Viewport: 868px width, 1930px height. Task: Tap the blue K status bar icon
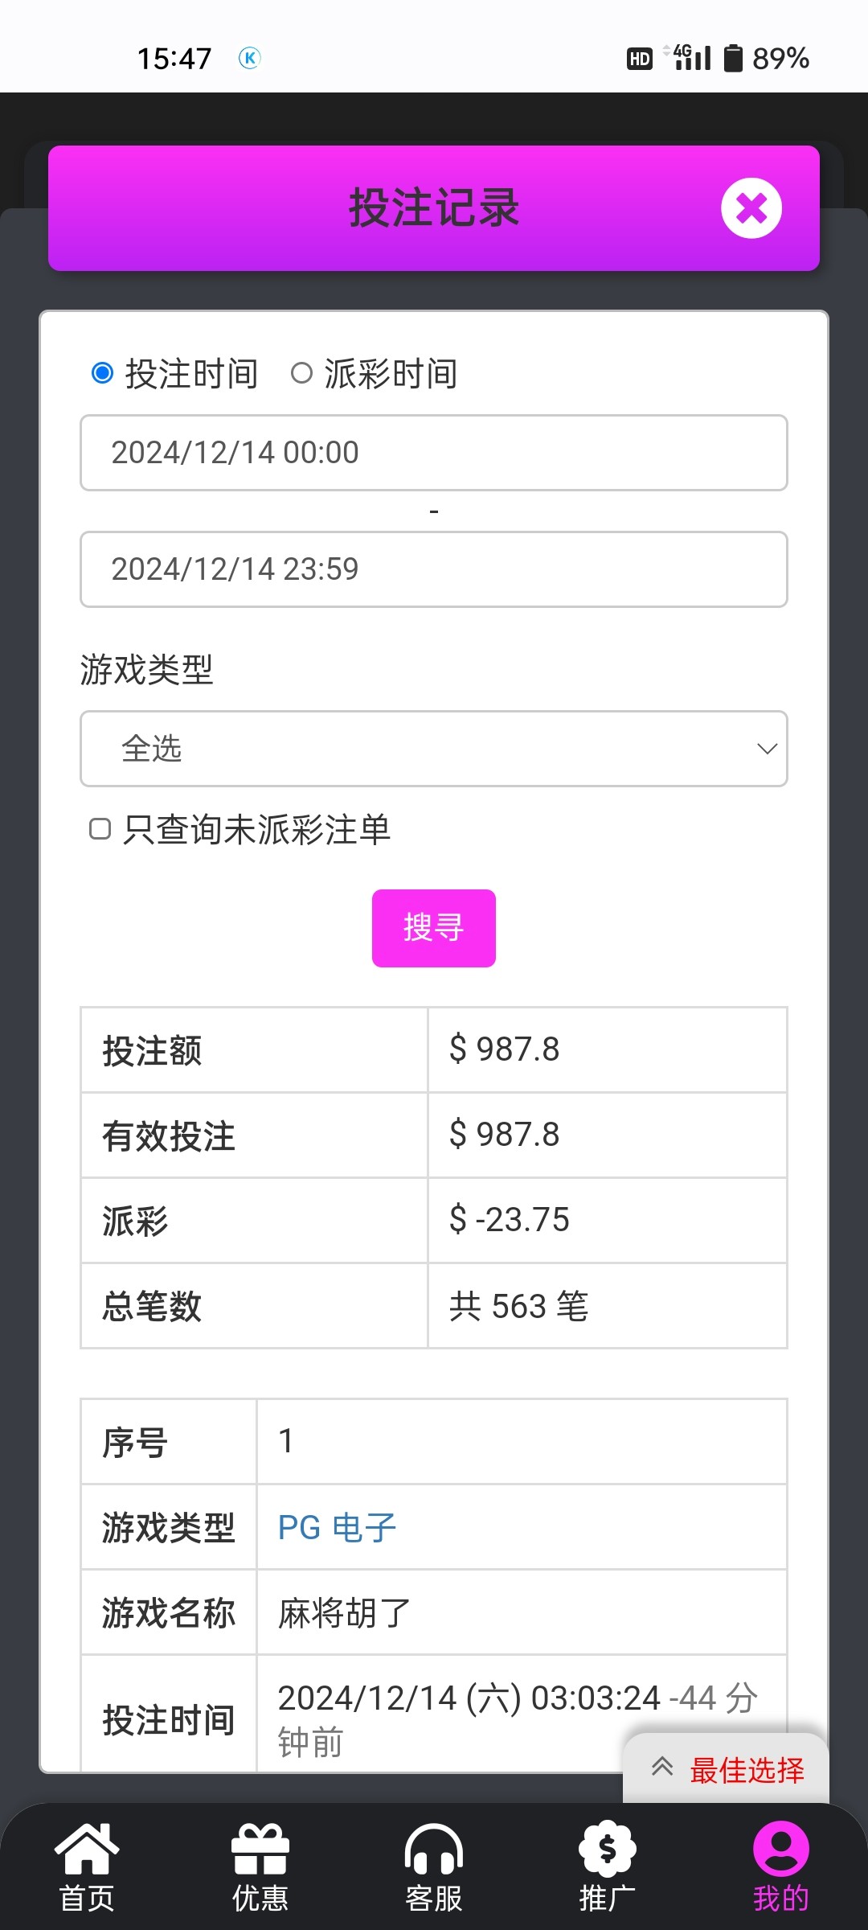pyautogui.click(x=250, y=58)
